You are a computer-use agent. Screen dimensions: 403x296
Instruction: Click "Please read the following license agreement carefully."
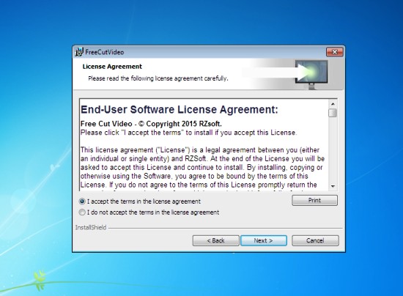[x=158, y=78]
